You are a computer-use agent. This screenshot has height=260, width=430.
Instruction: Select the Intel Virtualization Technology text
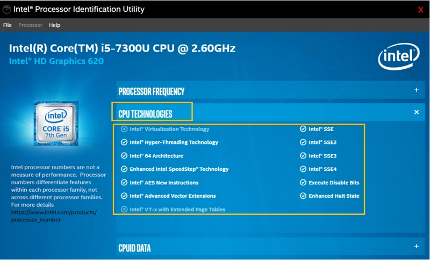[x=169, y=129]
